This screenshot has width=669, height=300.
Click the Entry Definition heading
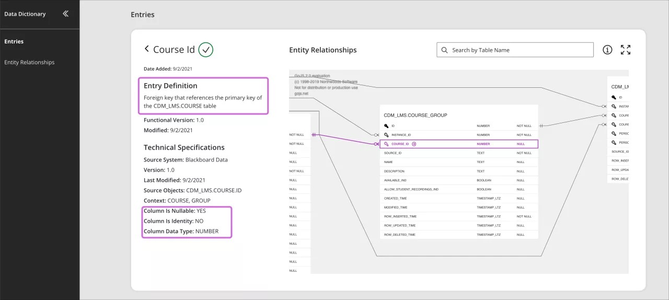pos(170,86)
